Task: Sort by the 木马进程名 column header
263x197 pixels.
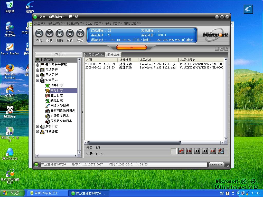Action: coord(201,60)
